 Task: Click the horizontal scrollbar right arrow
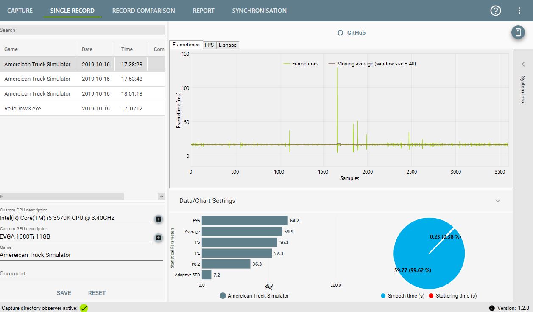click(x=161, y=197)
